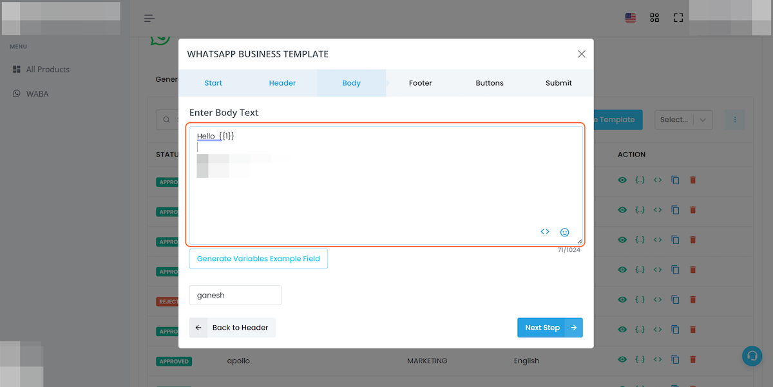Open All Products in the sidebar
This screenshot has height=387, width=773.
coord(41,70)
